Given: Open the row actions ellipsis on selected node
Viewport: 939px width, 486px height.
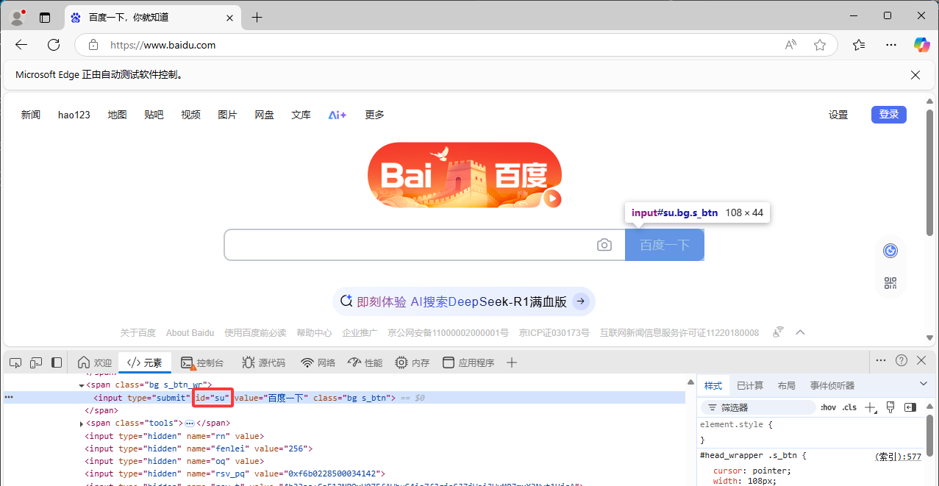Looking at the screenshot, I should pyautogui.click(x=9, y=398).
